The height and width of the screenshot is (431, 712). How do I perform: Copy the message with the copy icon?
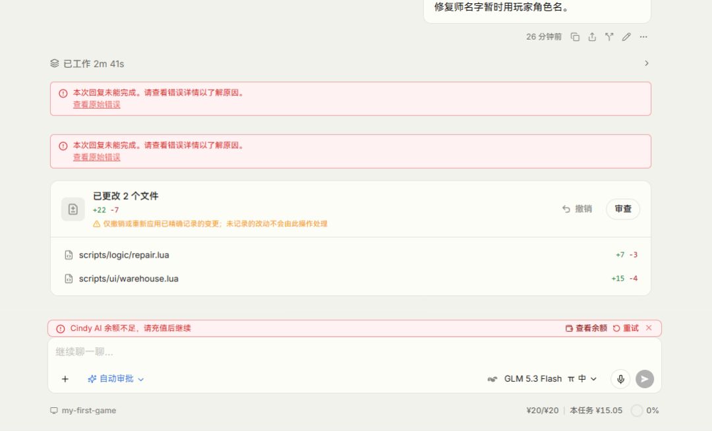point(575,37)
